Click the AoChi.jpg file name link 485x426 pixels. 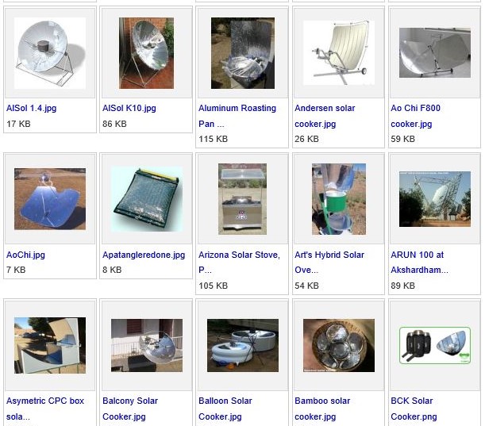pyautogui.click(x=25, y=255)
